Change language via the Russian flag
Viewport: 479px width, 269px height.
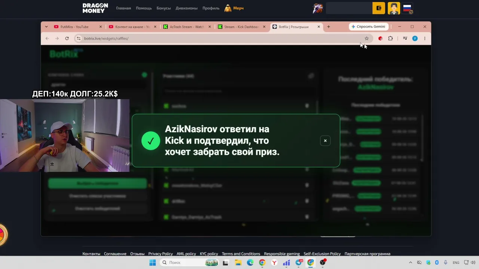pos(408,8)
